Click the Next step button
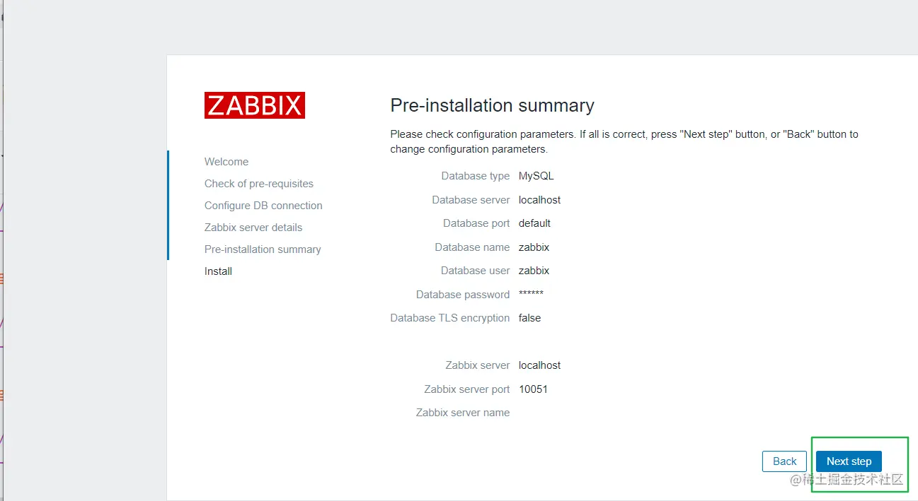Viewport: 918px width, 501px height. coord(849,461)
